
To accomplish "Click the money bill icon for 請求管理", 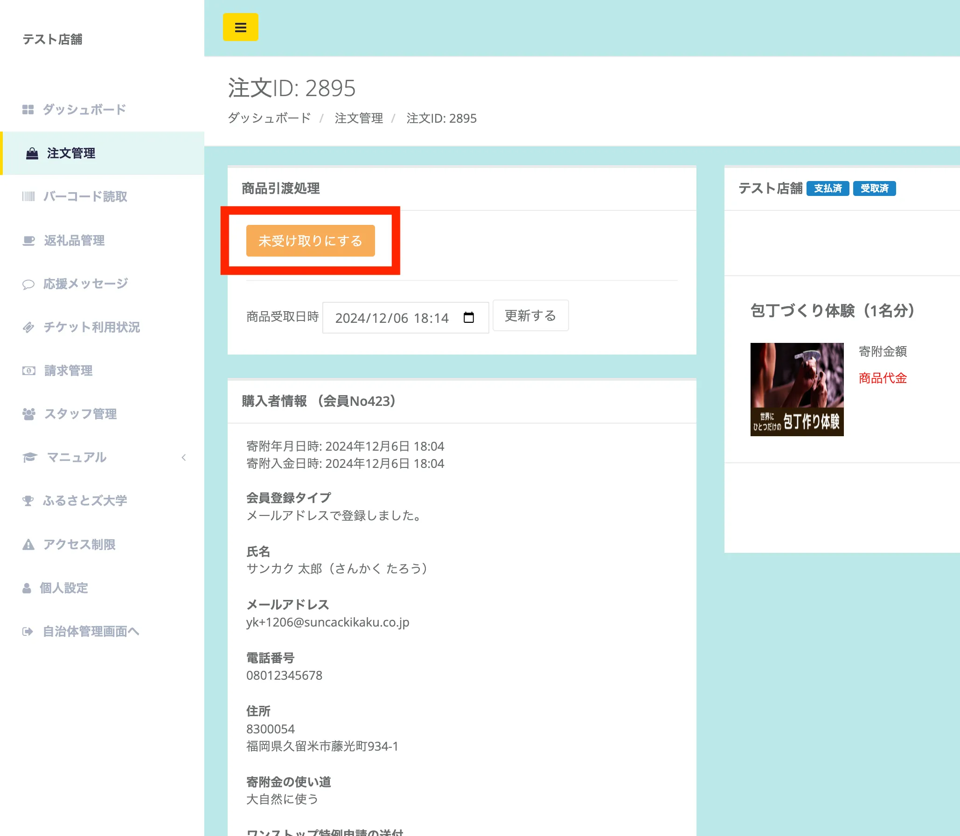I will point(28,370).
